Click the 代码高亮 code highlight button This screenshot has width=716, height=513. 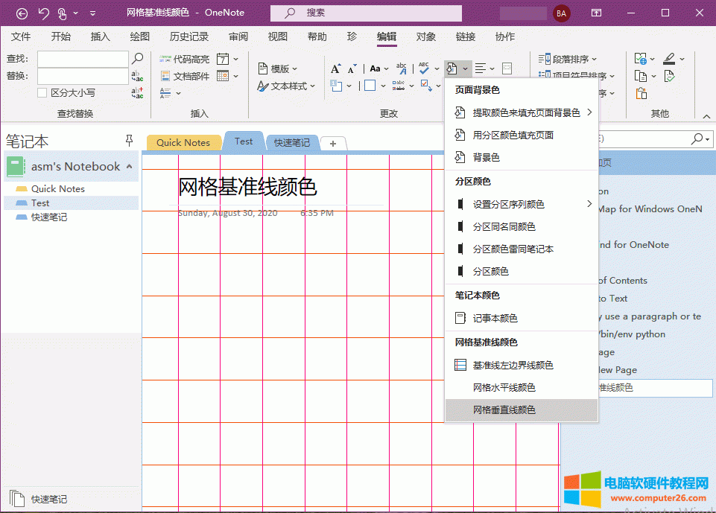tap(185, 59)
